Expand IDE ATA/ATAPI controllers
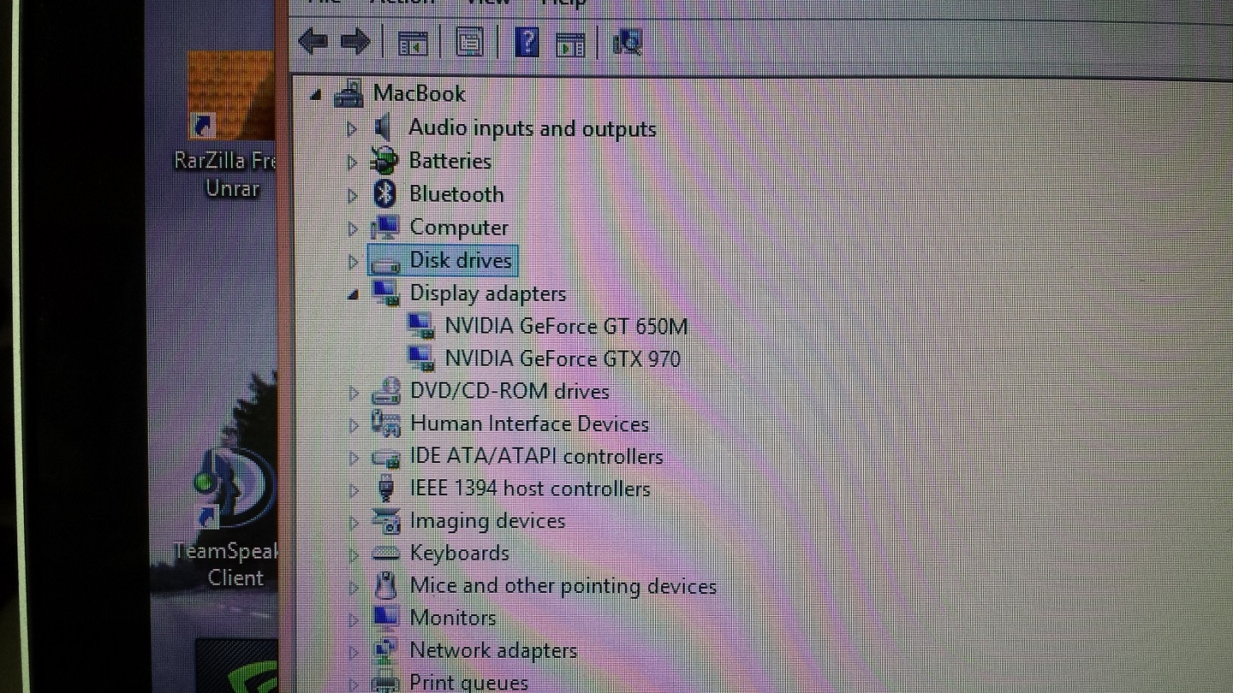Image resolution: width=1233 pixels, height=693 pixels. click(x=353, y=458)
